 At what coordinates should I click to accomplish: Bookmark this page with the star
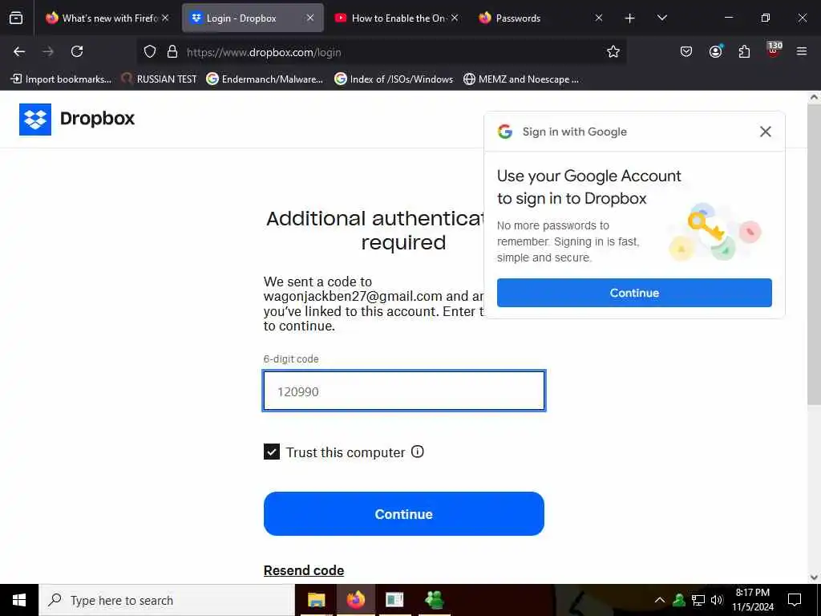(x=613, y=51)
